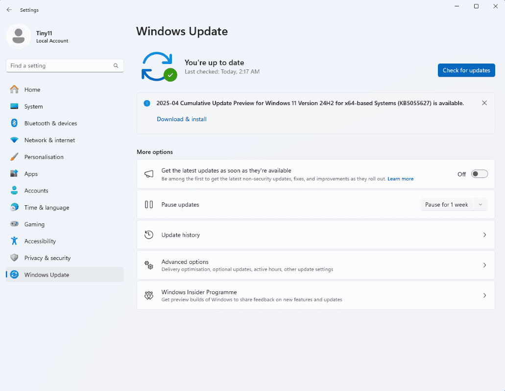This screenshot has width=505, height=391.
Task: Open Bluetooth & devices section
Action: tap(65, 123)
